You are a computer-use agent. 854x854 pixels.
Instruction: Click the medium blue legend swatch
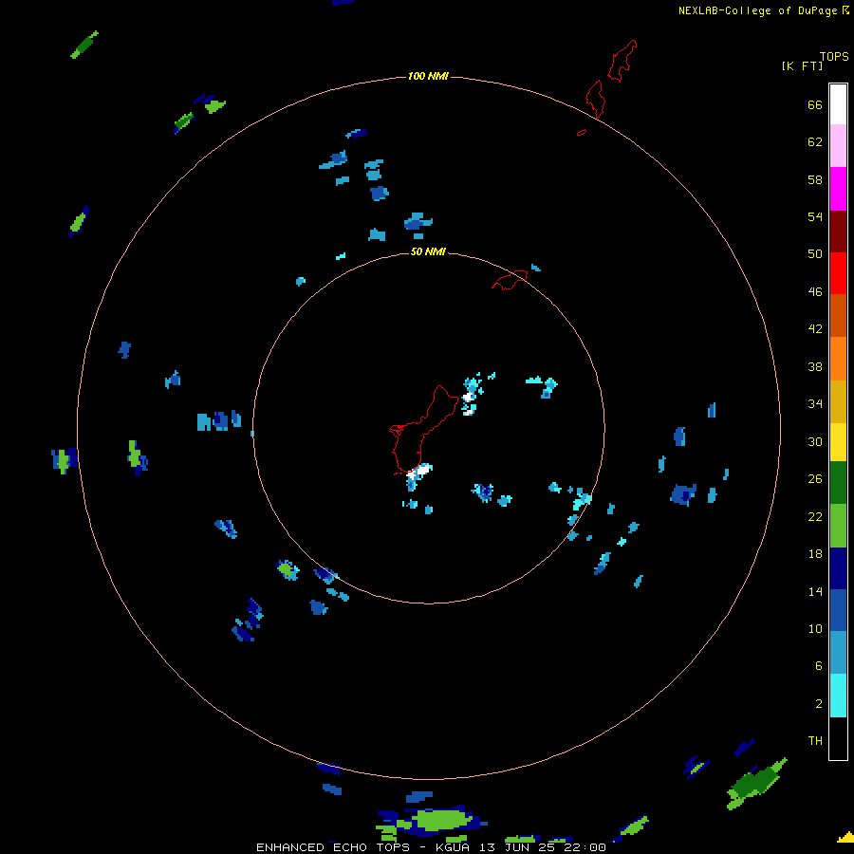[x=838, y=610]
